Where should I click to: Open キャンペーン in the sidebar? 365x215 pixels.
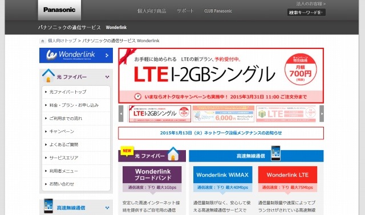click(76, 131)
